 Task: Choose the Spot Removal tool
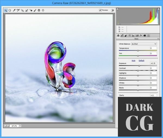click(27, 10)
